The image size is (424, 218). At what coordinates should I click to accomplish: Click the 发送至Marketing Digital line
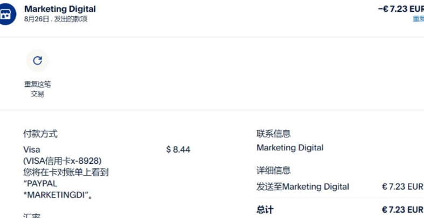click(303, 186)
